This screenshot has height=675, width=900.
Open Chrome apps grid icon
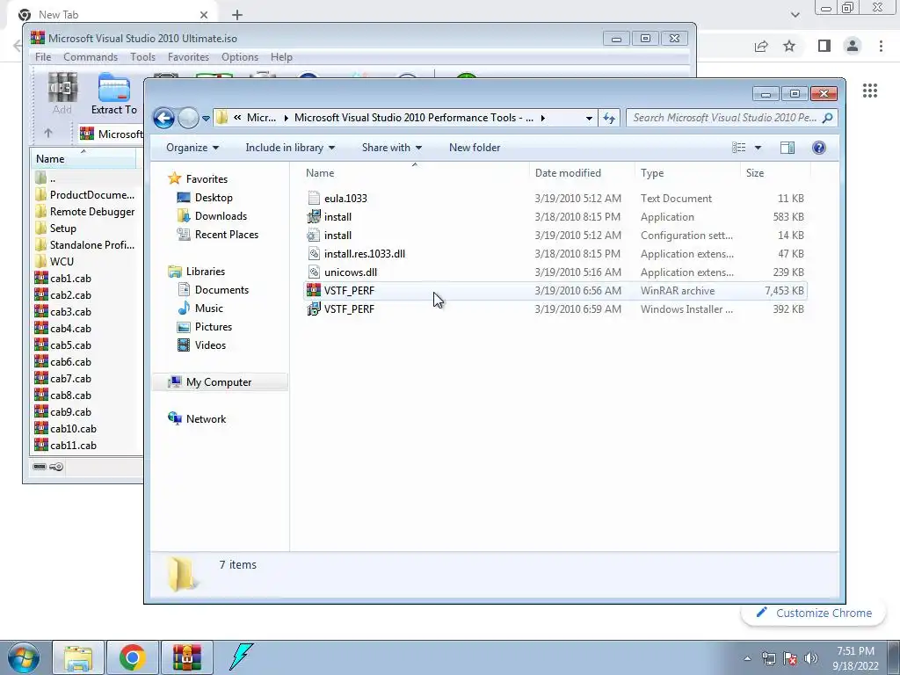coord(869,91)
